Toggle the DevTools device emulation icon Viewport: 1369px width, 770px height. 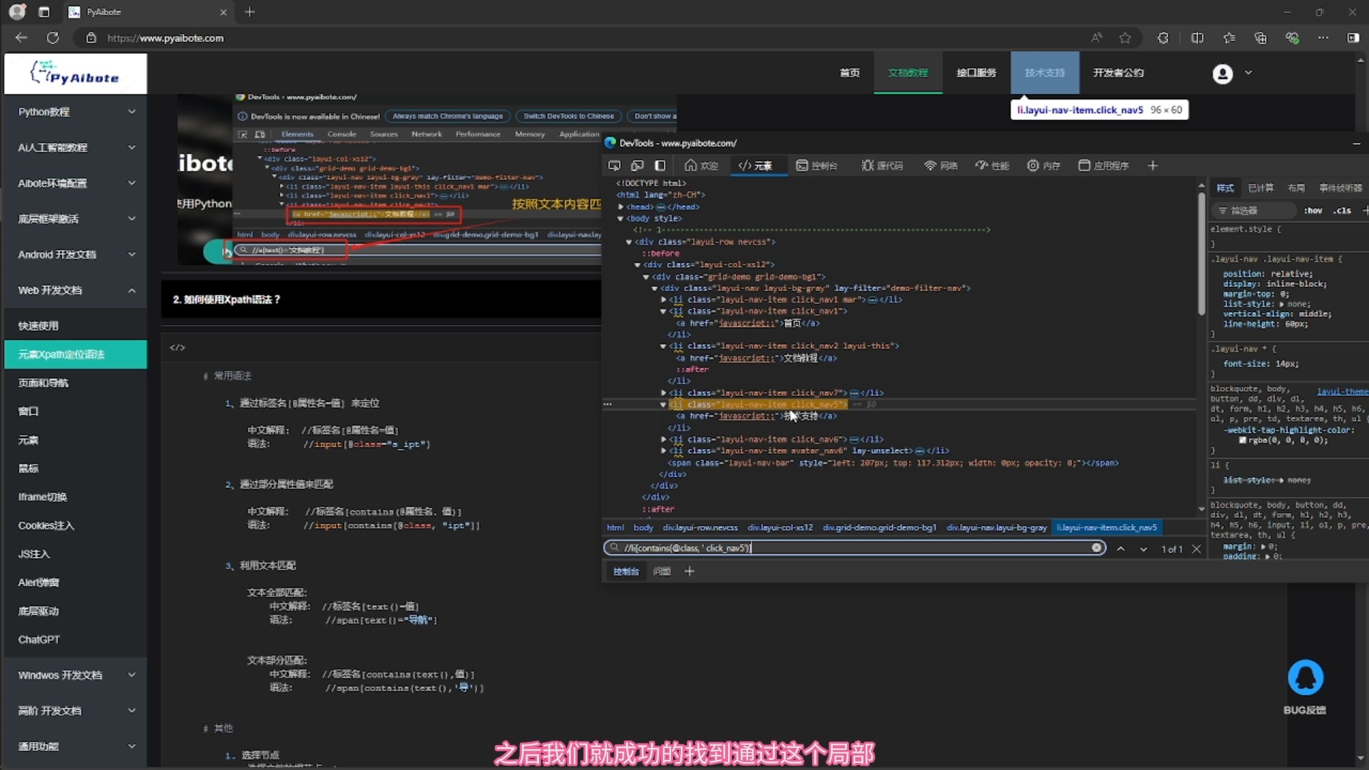[x=637, y=165]
